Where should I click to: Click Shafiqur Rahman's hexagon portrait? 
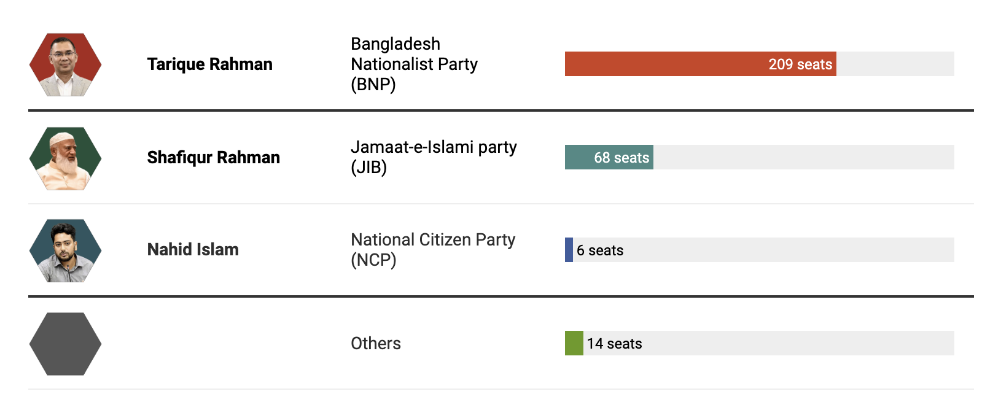[65, 158]
